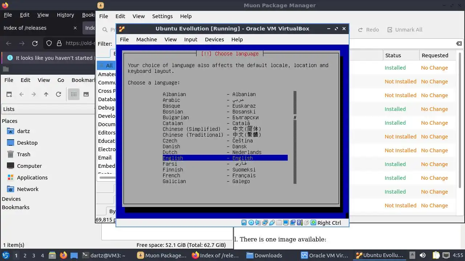Switch to dartz@VM3 terminal in taskbar
Image resolution: width=465 pixels, height=261 pixels.
(x=104, y=255)
